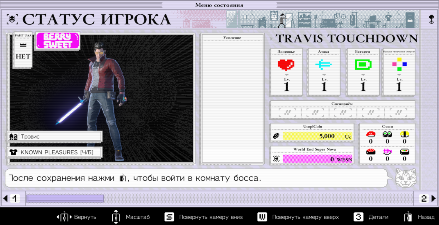Screen dimensions: 439x225
Task: Click the Назад button label
Action: click(426, 217)
